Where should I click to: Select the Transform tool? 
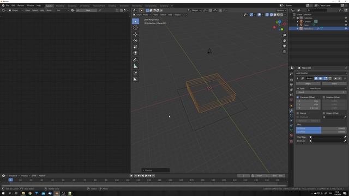pyautogui.click(x=135, y=53)
